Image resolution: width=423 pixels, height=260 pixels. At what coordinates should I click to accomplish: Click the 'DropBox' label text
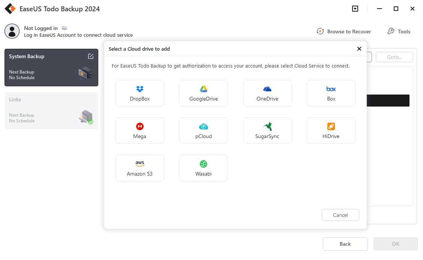(140, 99)
